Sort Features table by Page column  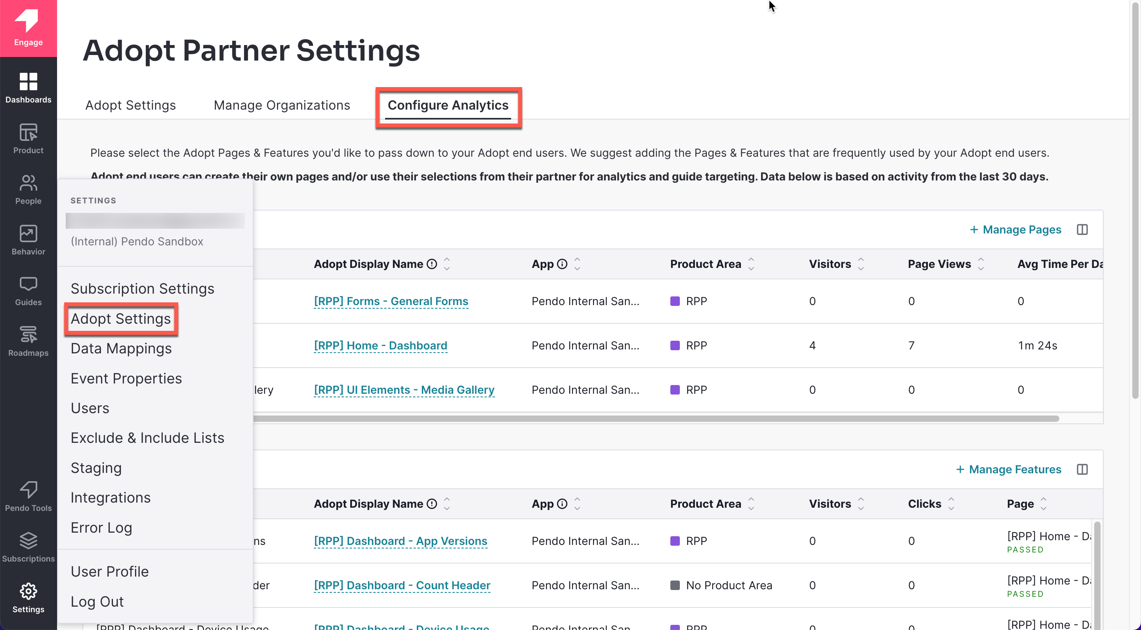click(x=1044, y=504)
